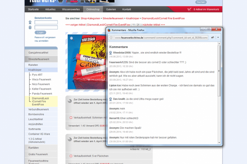This screenshot has width=247, height=164.
Task: Open Silvesterfeuerwerk sidebar category
Action: (x=41, y=59)
